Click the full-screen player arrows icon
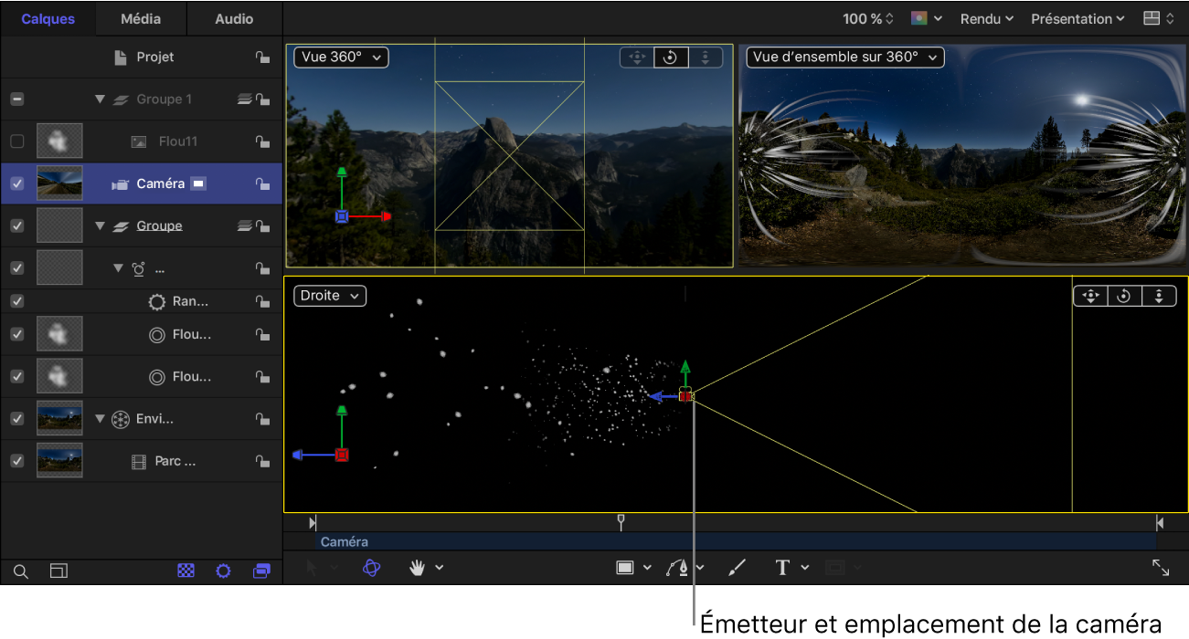 [x=1161, y=568]
